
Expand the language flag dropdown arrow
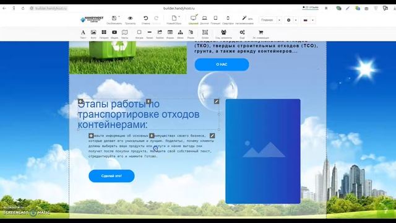click(x=312, y=20)
